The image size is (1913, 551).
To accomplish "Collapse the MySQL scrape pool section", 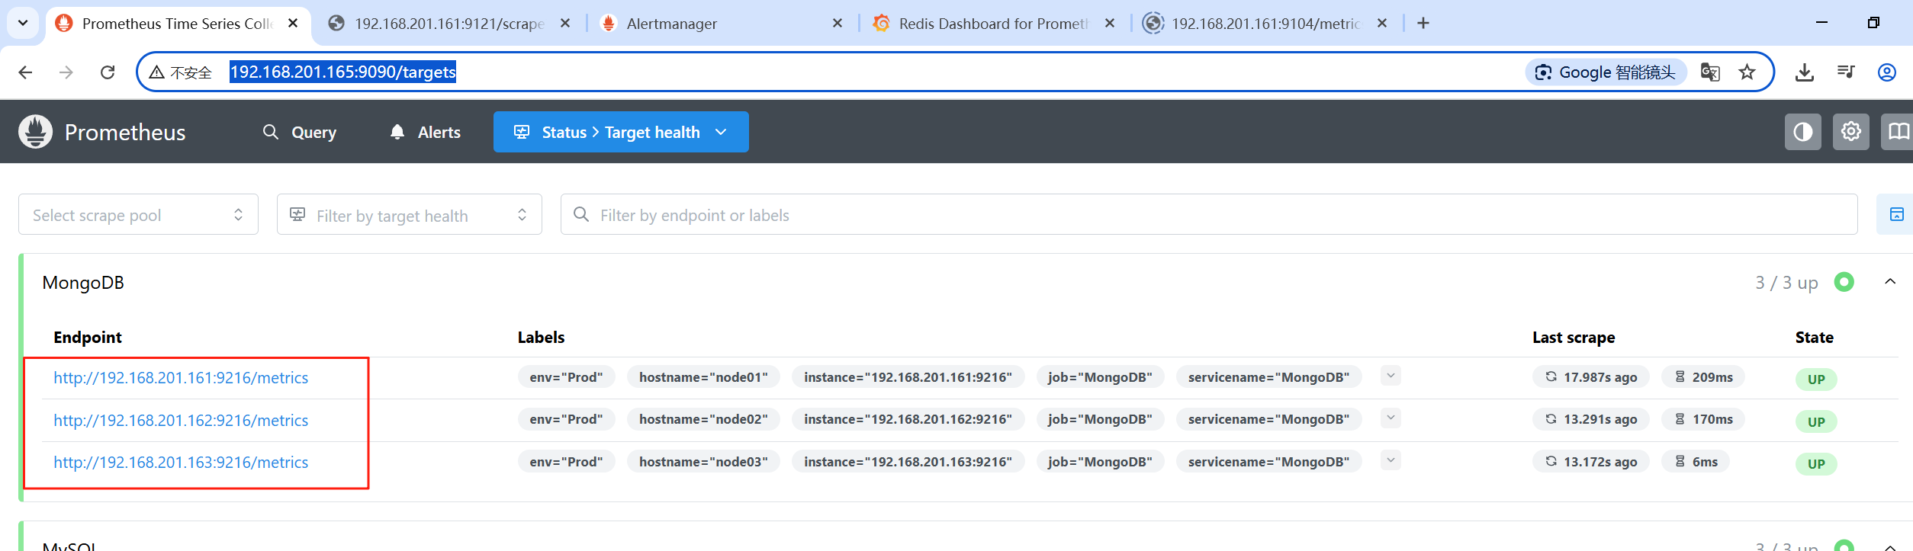I will 1890,546.
